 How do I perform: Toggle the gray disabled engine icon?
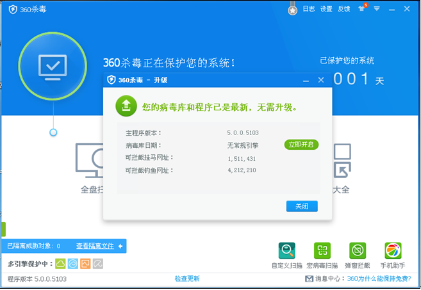[x=98, y=264]
